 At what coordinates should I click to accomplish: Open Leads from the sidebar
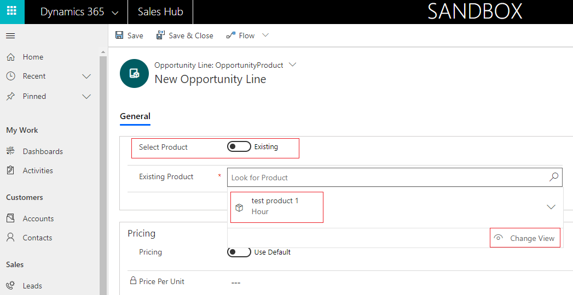pyautogui.click(x=32, y=286)
